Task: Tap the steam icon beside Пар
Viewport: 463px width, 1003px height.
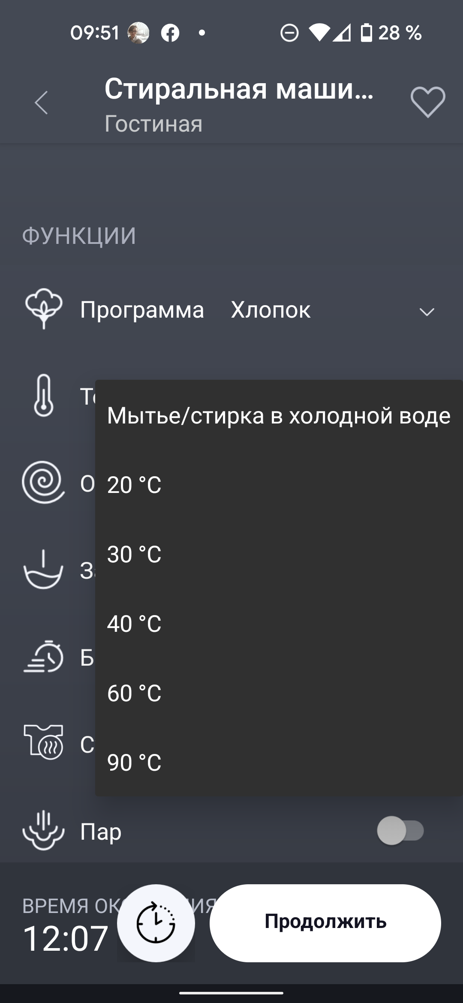Action: 43,831
